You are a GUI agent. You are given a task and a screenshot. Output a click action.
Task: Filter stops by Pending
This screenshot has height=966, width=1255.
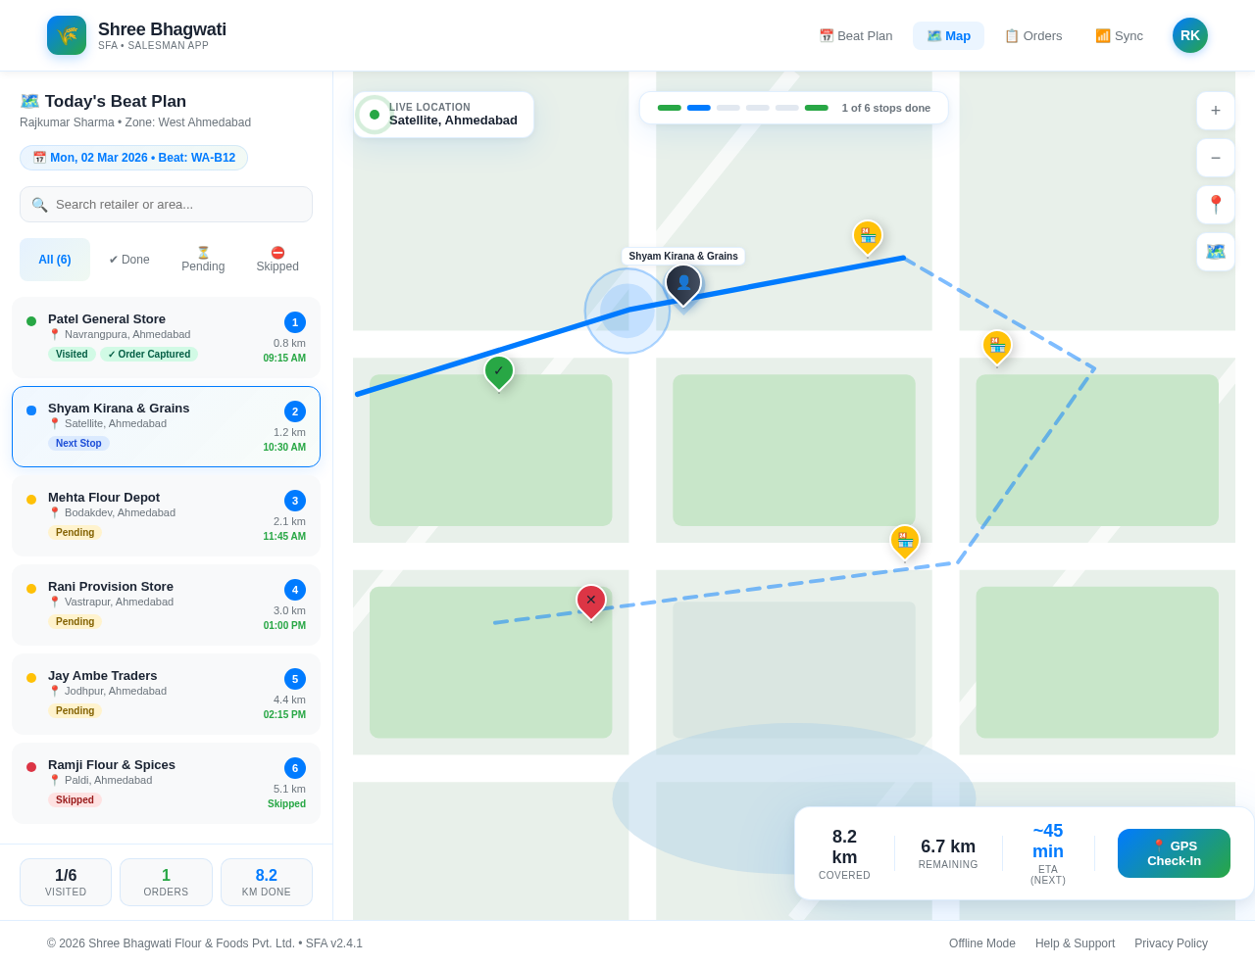click(x=203, y=260)
